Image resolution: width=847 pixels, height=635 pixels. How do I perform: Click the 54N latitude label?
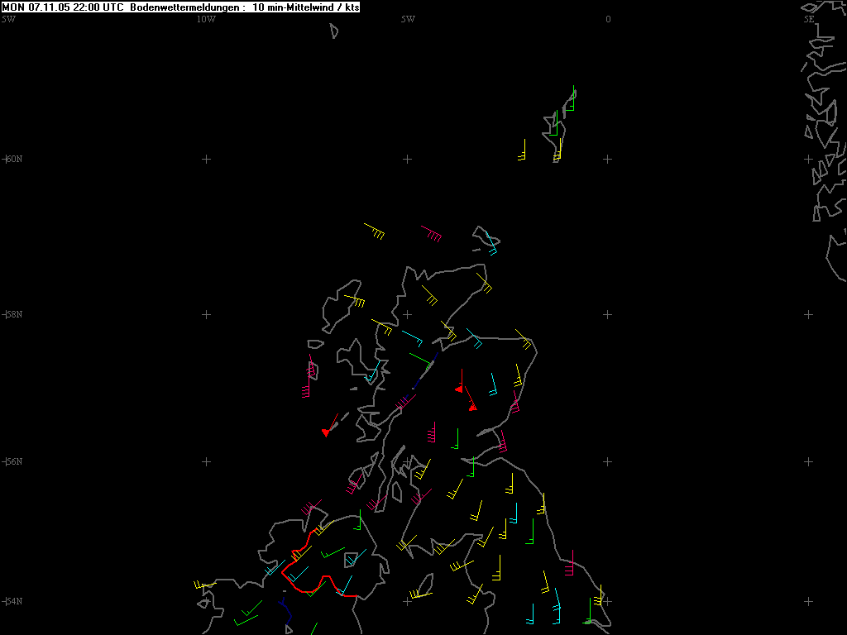pyautogui.click(x=13, y=601)
